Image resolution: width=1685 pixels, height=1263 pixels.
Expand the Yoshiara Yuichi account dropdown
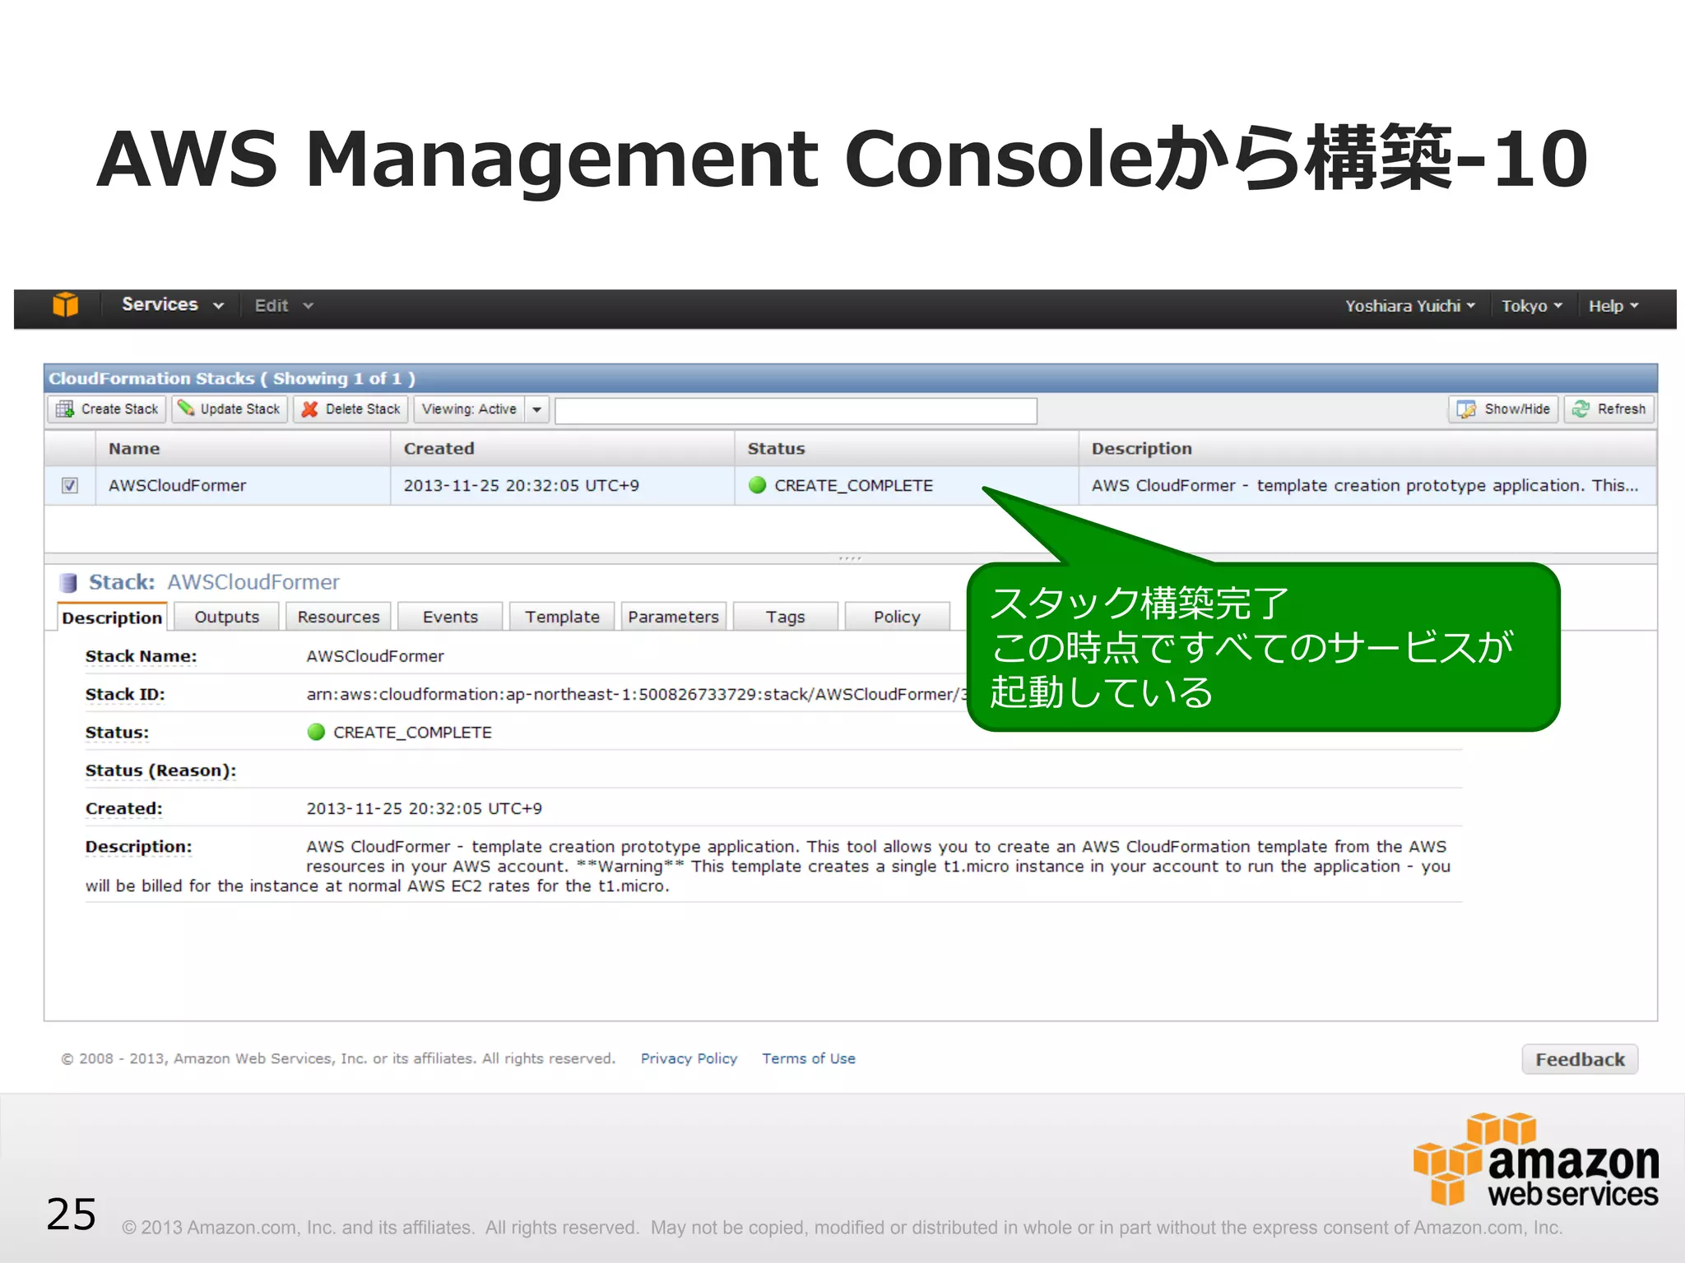coord(1410,306)
